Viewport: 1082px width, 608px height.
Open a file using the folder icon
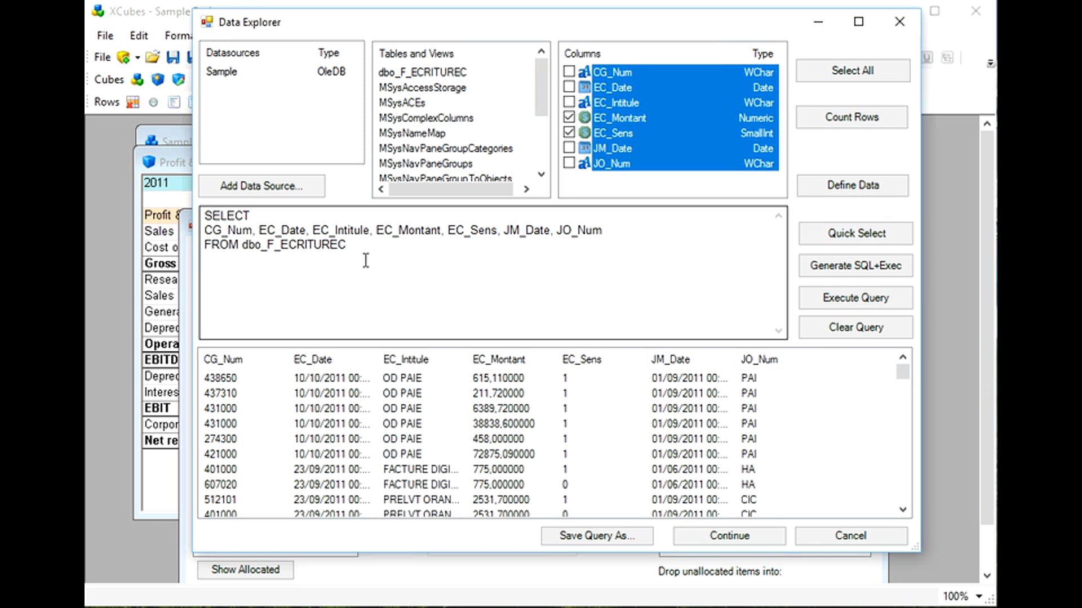[x=152, y=56]
